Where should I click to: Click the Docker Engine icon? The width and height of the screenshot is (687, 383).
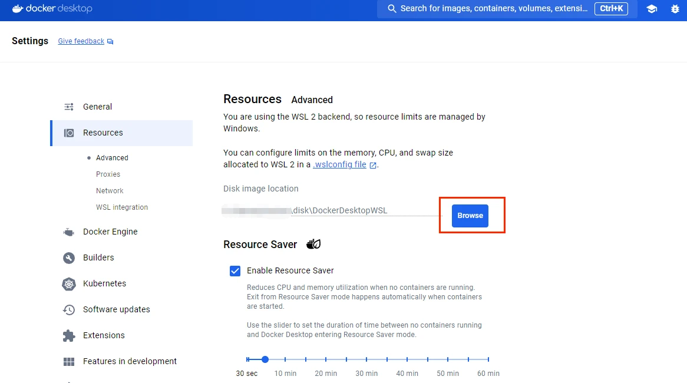69,232
